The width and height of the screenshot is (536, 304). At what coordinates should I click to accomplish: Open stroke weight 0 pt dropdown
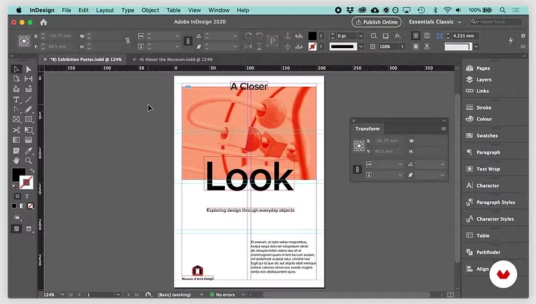pyautogui.click(x=361, y=36)
